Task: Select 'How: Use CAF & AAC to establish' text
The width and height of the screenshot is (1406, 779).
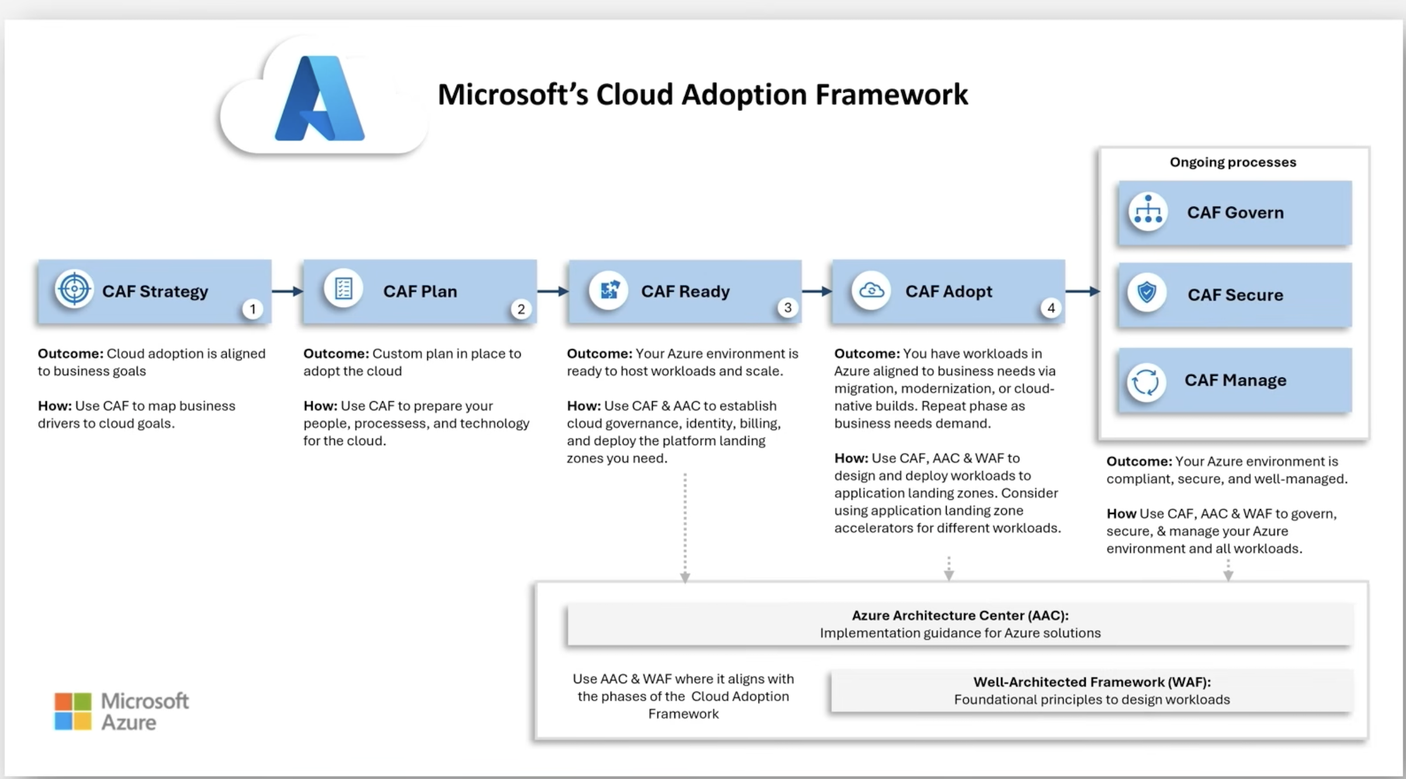Action: coord(674,432)
